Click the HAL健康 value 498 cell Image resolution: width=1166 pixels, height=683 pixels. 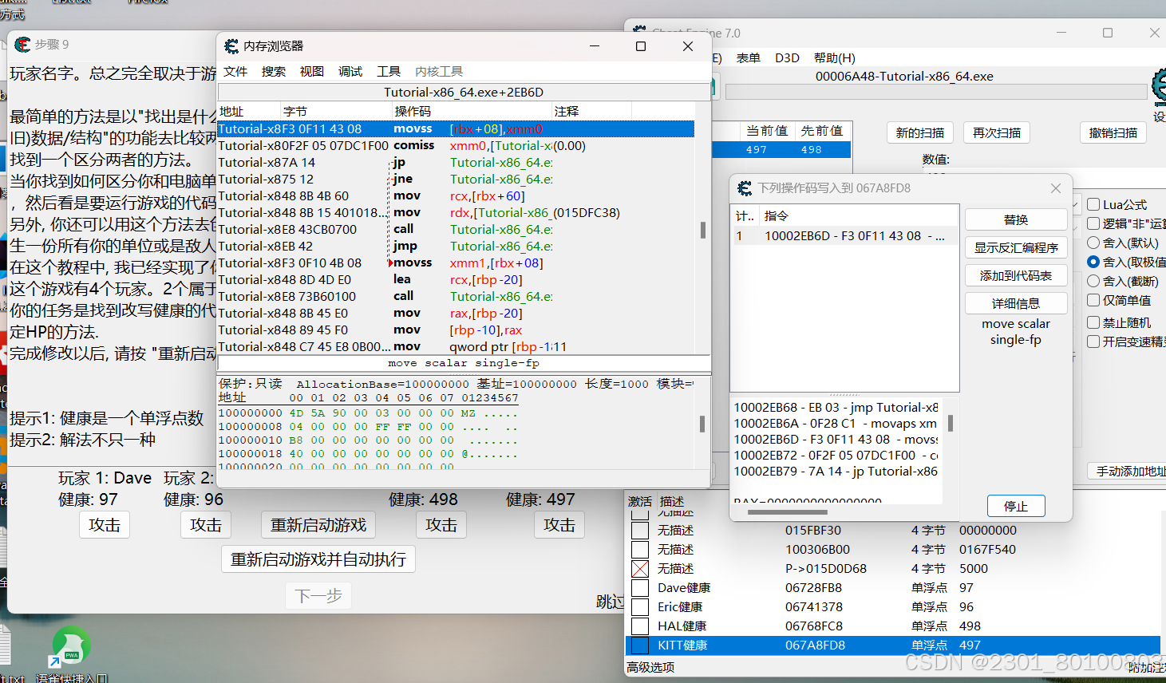point(970,626)
